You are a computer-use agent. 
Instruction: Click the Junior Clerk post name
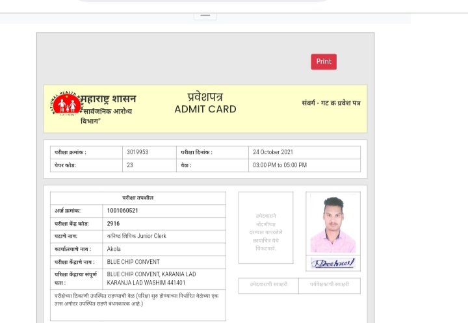click(136, 236)
